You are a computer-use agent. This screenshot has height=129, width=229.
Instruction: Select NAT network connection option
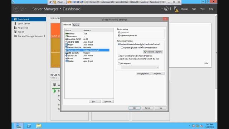click(x=119, y=56)
